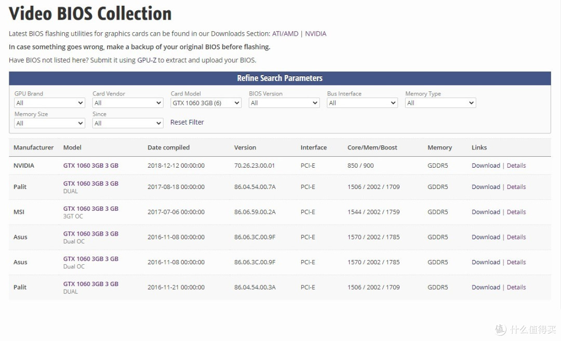
Task: Open the ATI/AMD downloads link
Action: 285,34
